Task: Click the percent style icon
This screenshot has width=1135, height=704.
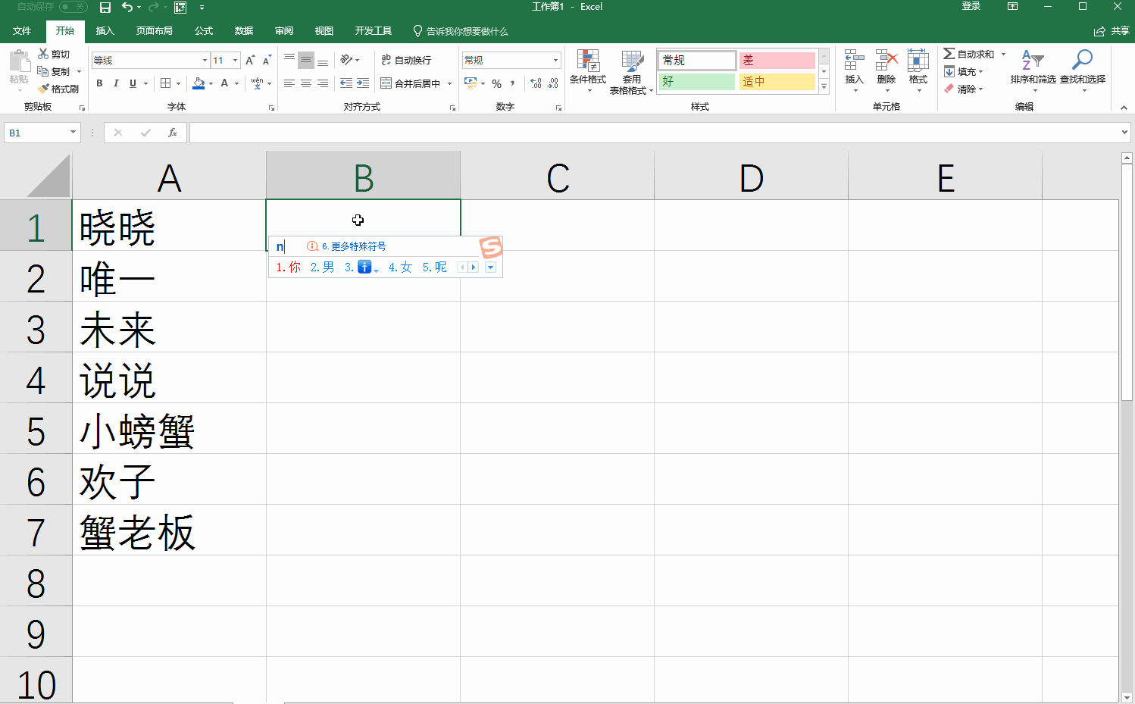Action: (497, 83)
